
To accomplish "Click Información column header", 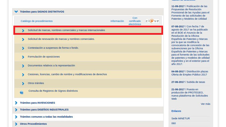I will tap(117, 21).
